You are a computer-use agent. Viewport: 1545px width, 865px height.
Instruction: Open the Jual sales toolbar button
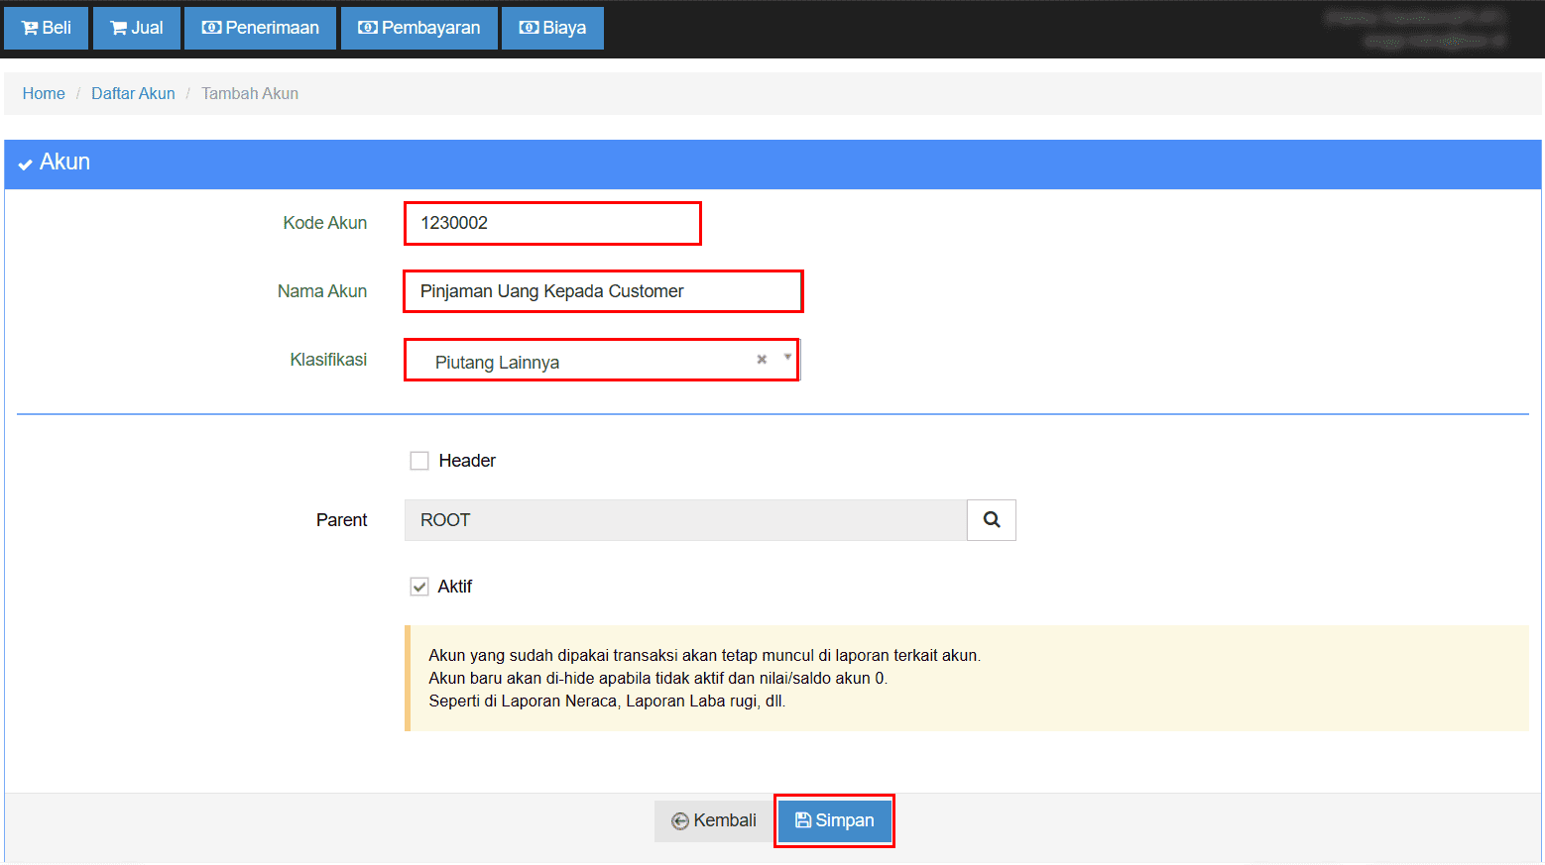tap(137, 28)
